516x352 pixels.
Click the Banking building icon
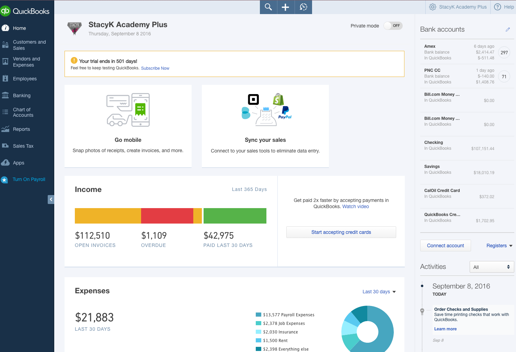point(5,95)
